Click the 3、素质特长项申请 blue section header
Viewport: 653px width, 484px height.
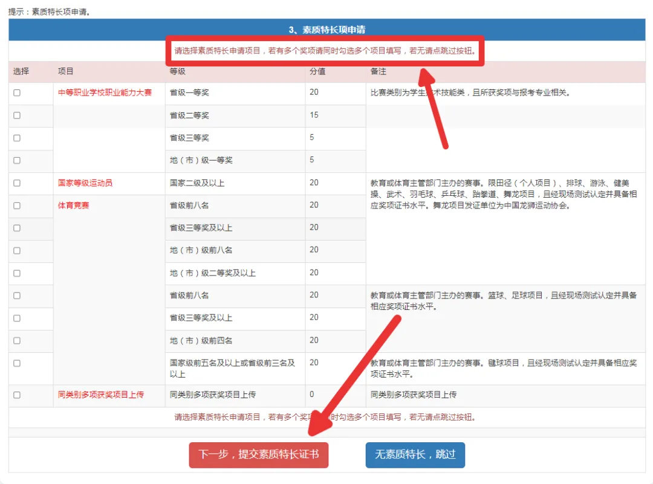pos(326,30)
